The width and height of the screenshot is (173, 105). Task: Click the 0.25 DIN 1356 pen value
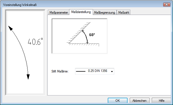pos(98,71)
